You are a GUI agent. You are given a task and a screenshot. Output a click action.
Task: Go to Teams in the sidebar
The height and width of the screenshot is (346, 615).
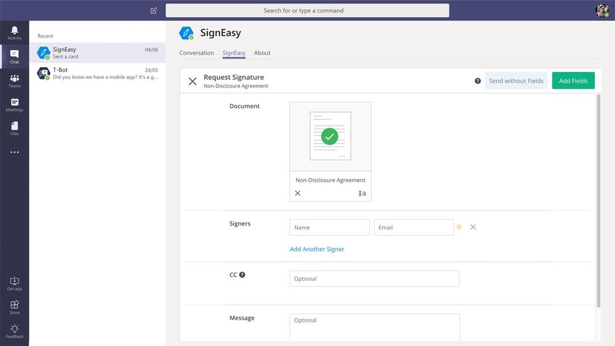15,81
